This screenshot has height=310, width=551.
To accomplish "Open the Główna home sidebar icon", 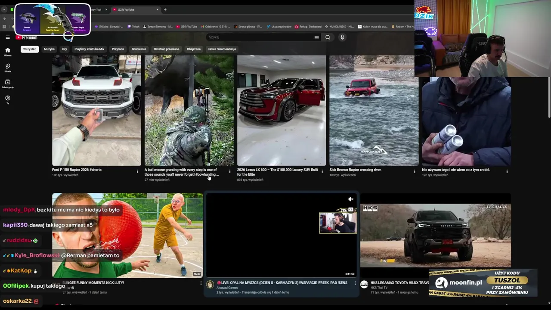I will (x=8, y=52).
